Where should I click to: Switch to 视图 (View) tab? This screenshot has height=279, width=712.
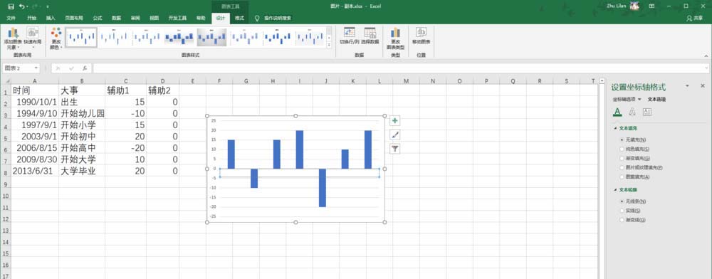154,18
